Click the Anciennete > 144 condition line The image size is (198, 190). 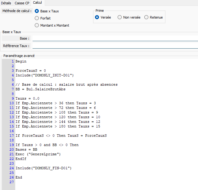(58, 122)
